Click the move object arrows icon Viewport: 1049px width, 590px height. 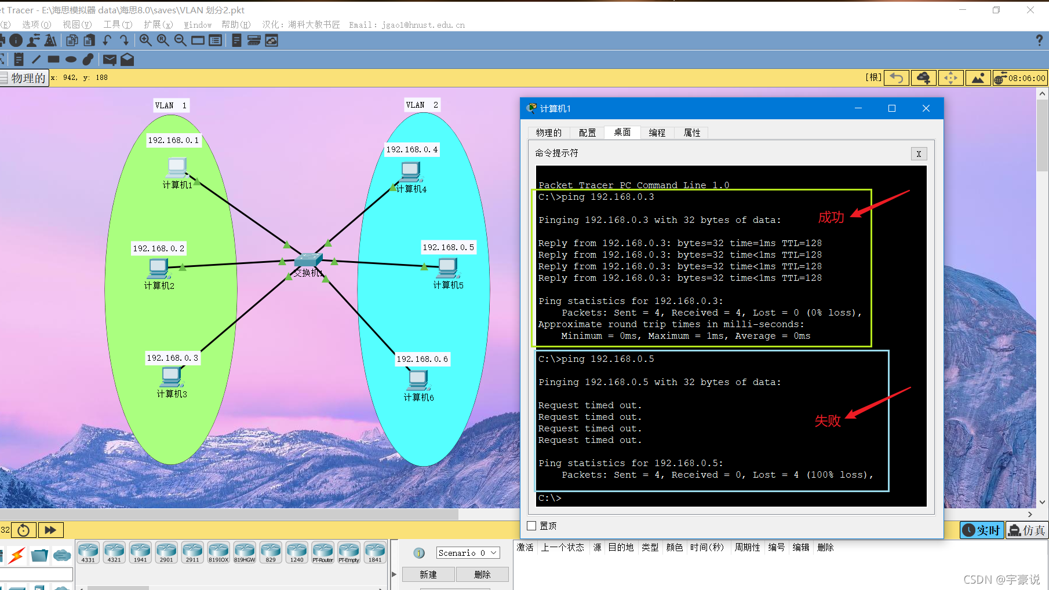[950, 78]
